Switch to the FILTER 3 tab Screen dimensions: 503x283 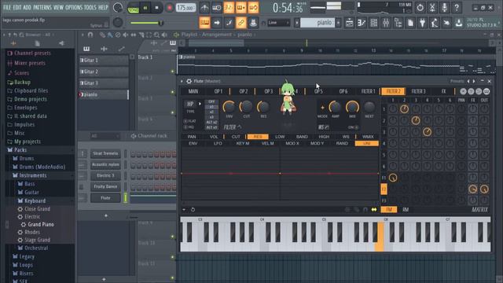click(418, 91)
